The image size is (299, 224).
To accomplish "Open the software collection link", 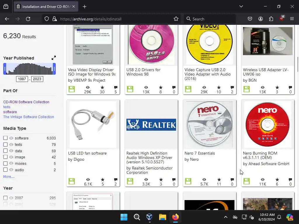I will pyautogui.click(x=10, y=112).
